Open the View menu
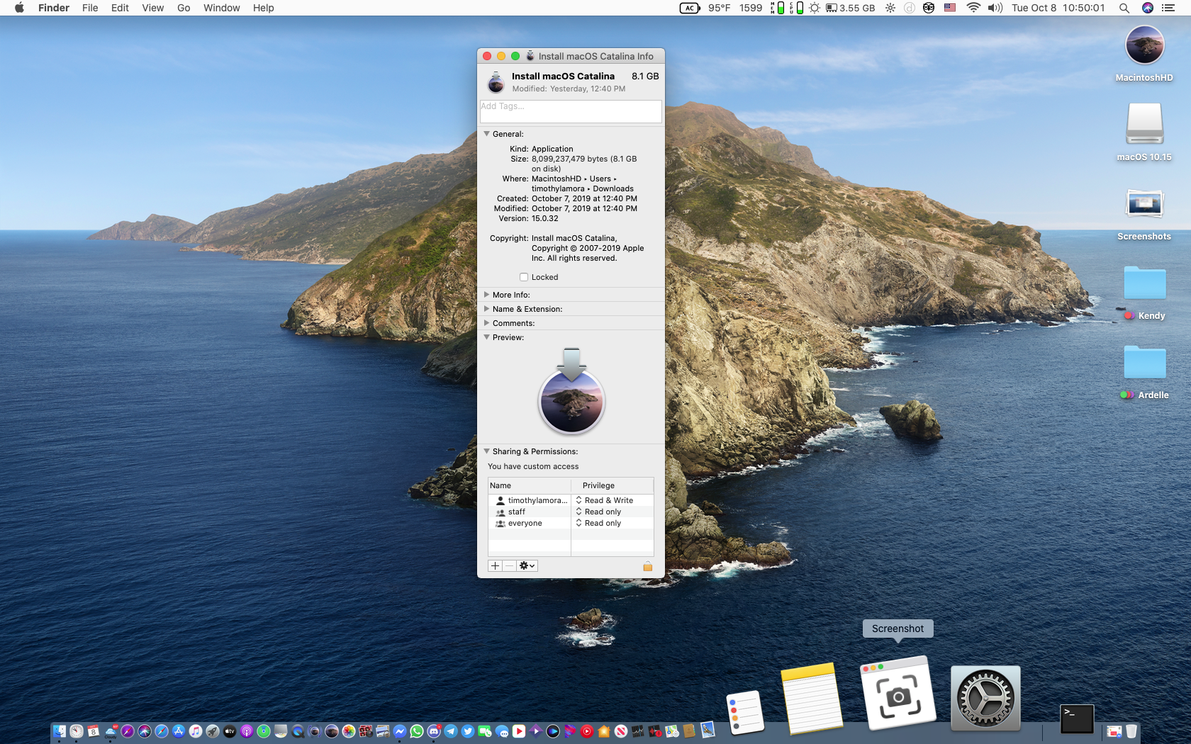This screenshot has width=1191, height=744. [152, 8]
